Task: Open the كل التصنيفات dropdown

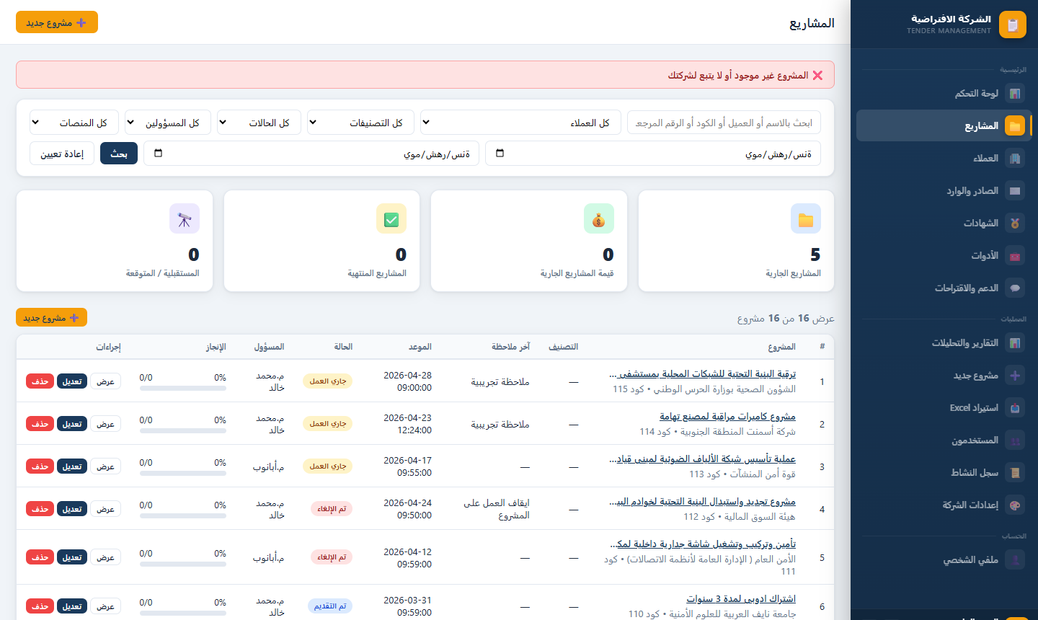Action: click(360, 123)
